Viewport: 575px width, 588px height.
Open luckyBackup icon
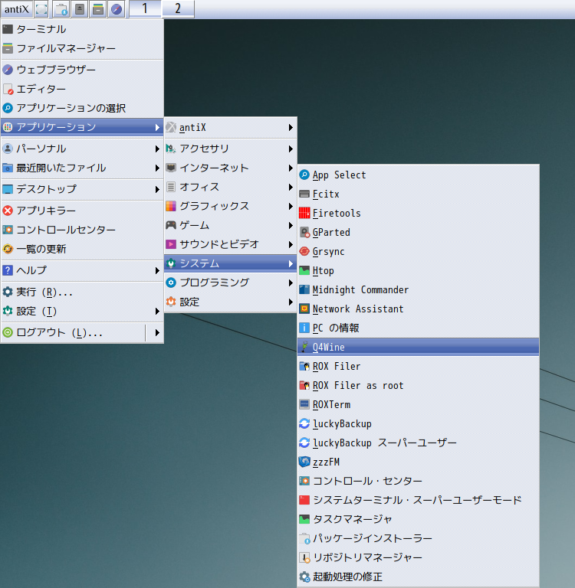(x=304, y=423)
